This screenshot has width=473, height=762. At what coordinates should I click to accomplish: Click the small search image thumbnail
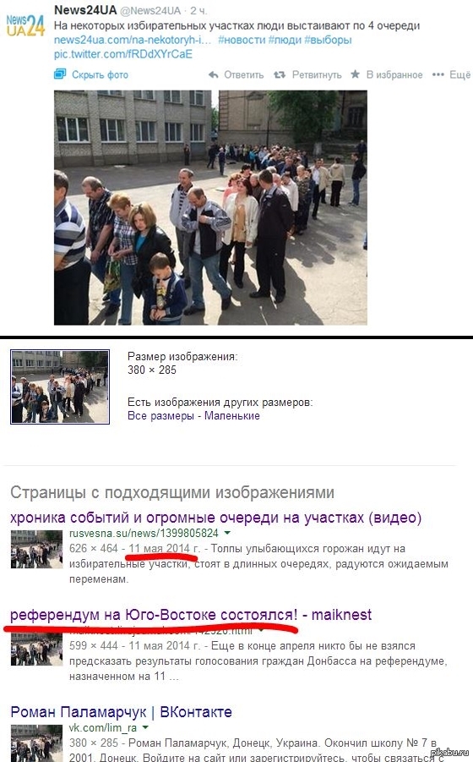click(x=60, y=386)
